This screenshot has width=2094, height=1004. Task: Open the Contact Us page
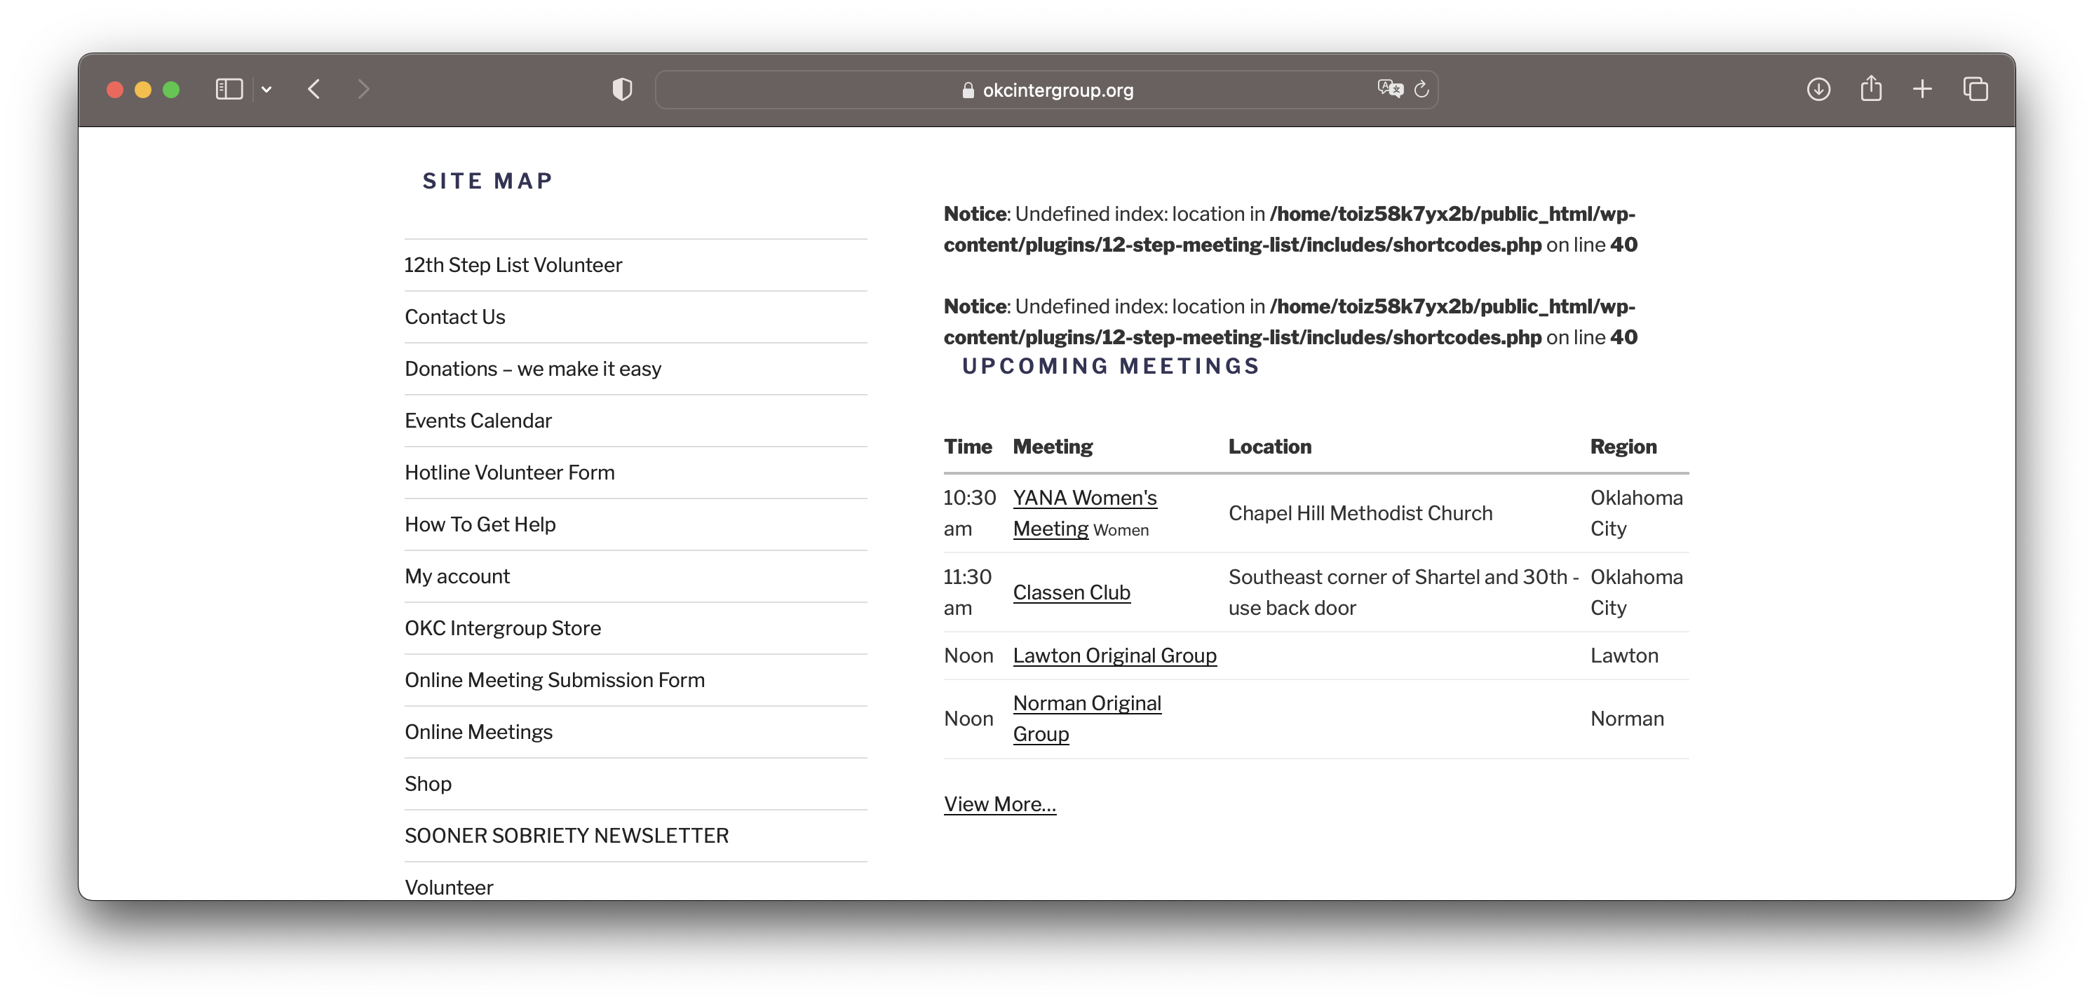[454, 316]
